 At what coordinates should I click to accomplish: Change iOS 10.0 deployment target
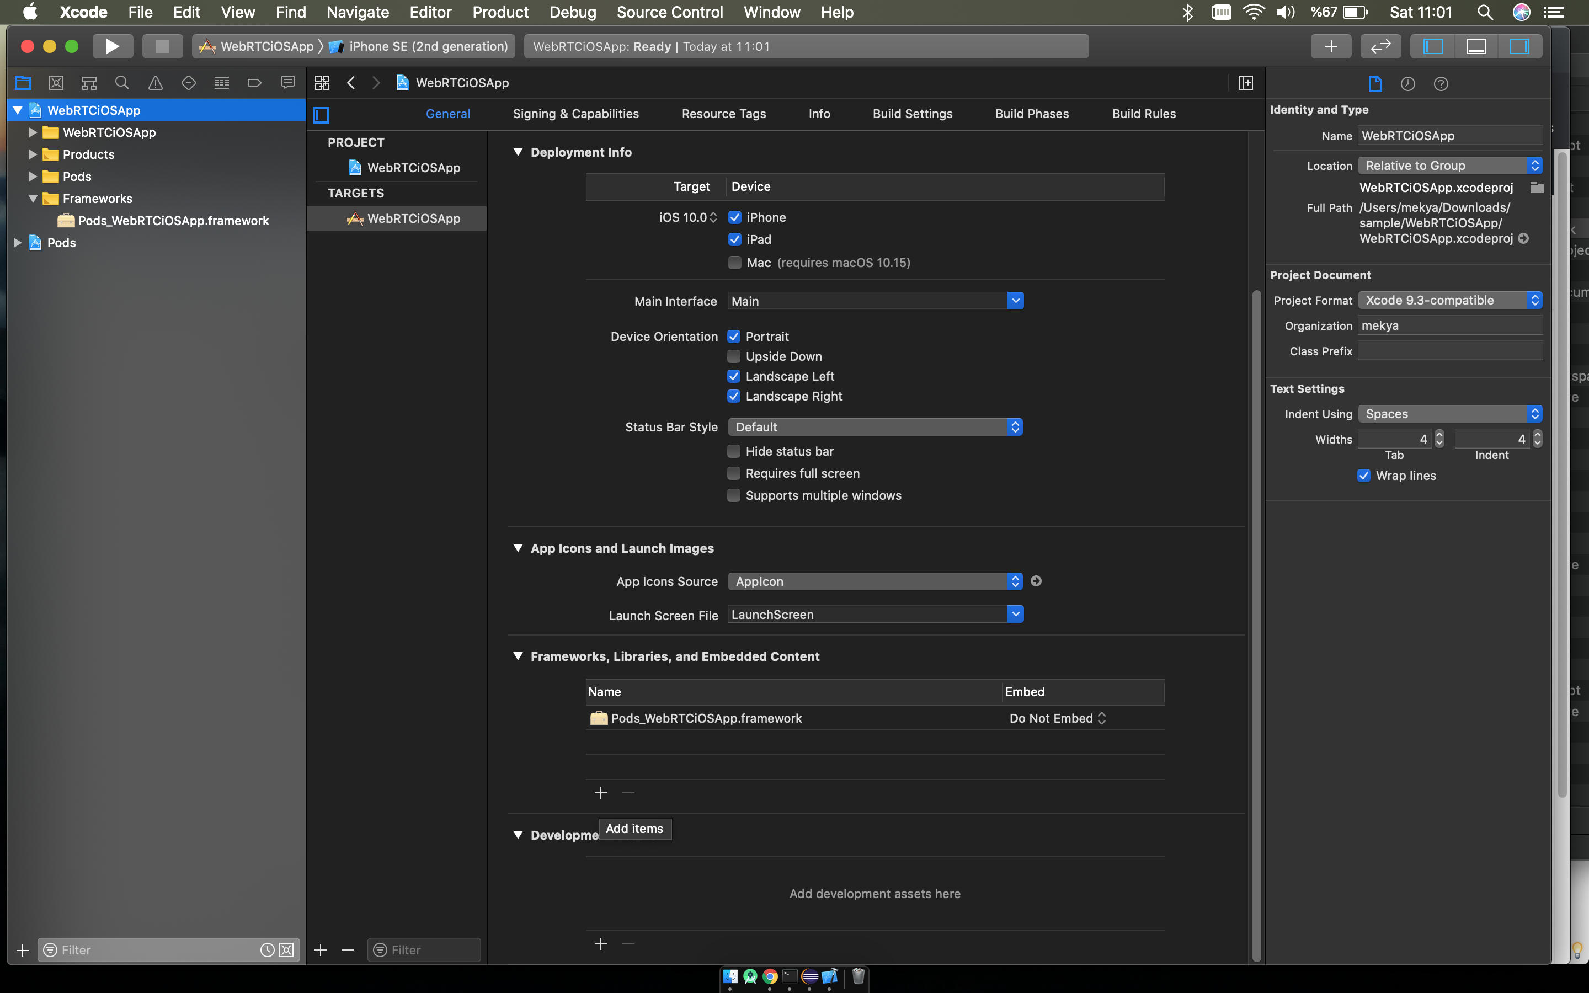tap(687, 217)
